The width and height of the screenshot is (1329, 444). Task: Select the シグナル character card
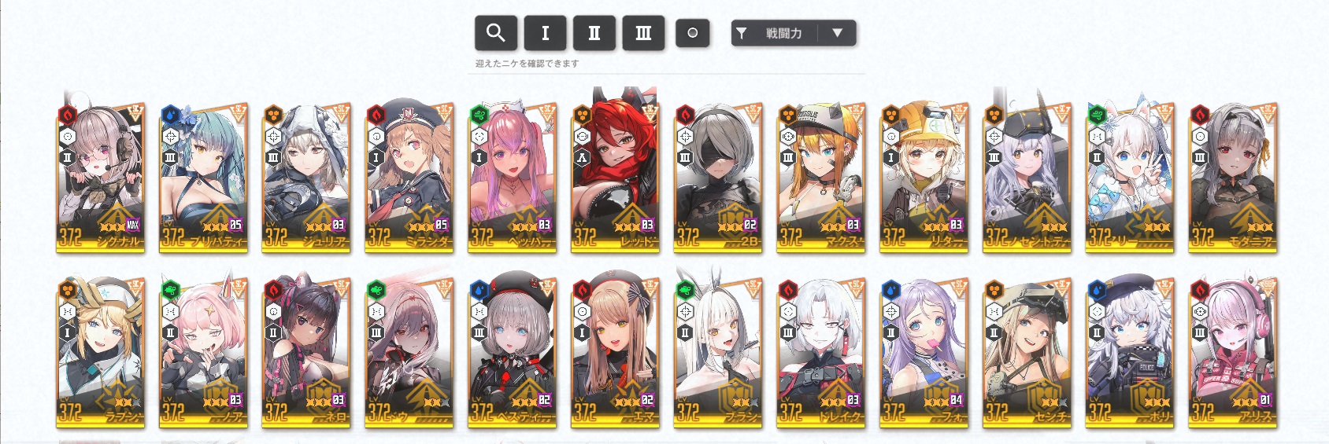point(101,178)
